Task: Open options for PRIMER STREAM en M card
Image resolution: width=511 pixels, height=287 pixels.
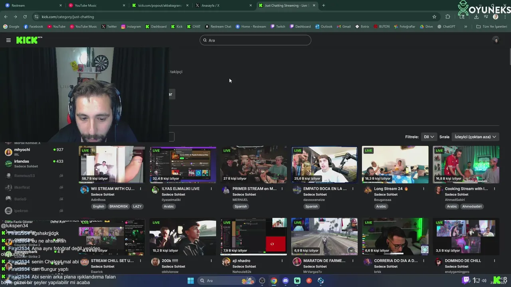Action: coord(282,189)
